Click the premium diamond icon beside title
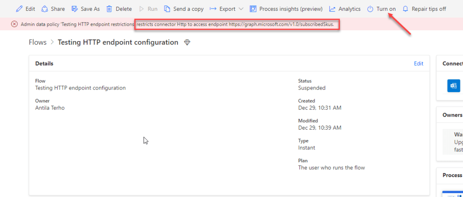Viewport: 463px width, 197px height. (187, 42)
